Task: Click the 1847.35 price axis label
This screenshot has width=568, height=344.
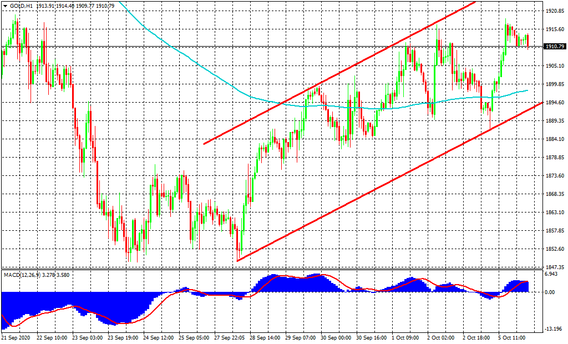Action: pos(555,267)
